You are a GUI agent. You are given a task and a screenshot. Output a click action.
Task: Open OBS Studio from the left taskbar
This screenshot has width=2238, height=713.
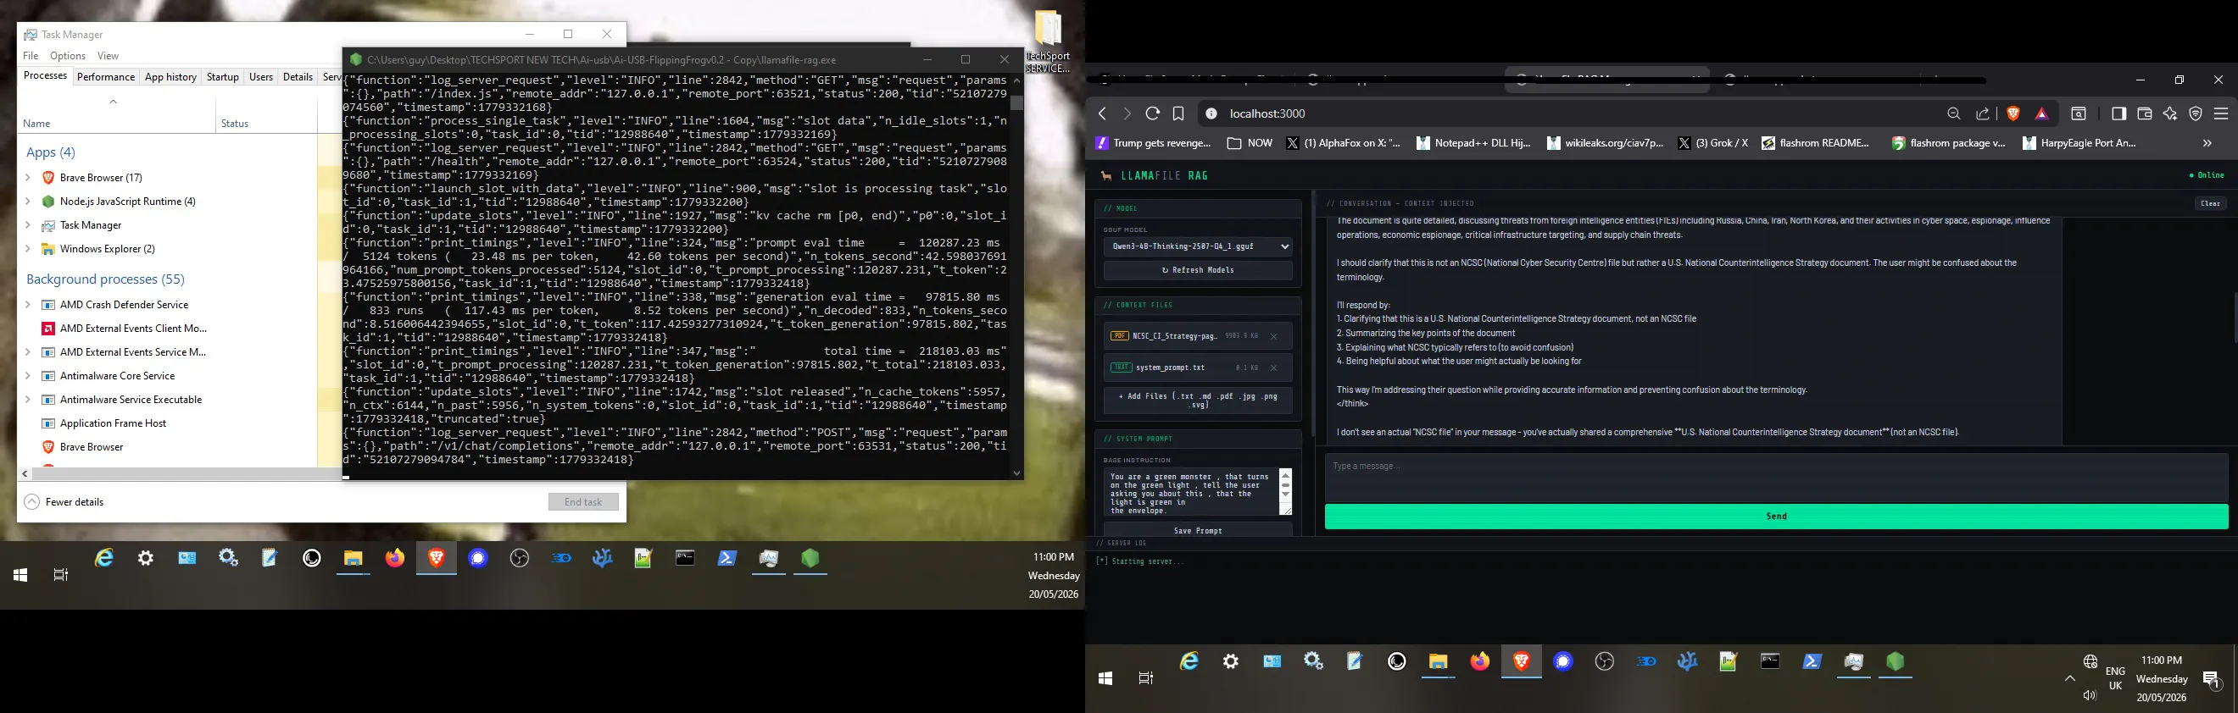(520, 559)
